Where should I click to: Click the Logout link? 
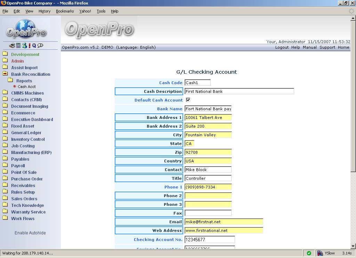[x=282, y=47]
